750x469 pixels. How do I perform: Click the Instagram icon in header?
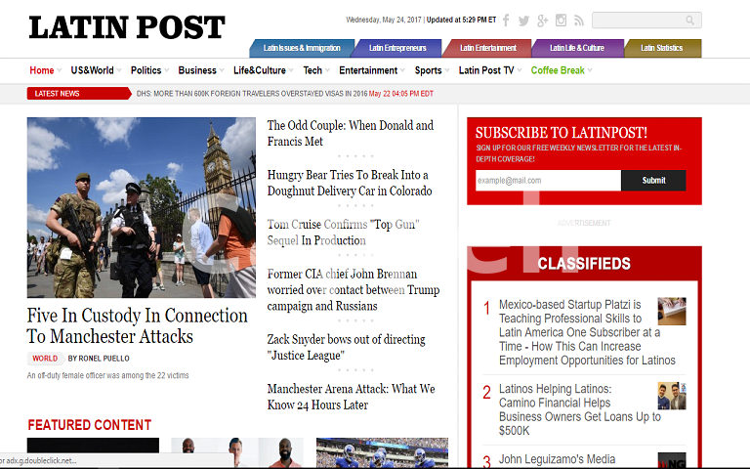tap(561, 21)
